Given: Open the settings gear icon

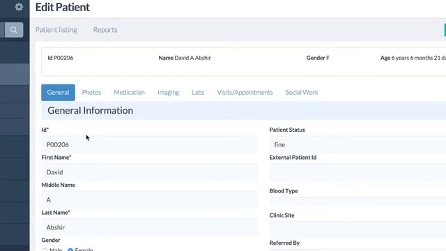Looking at the screenshot, I should tap(19, 7).
